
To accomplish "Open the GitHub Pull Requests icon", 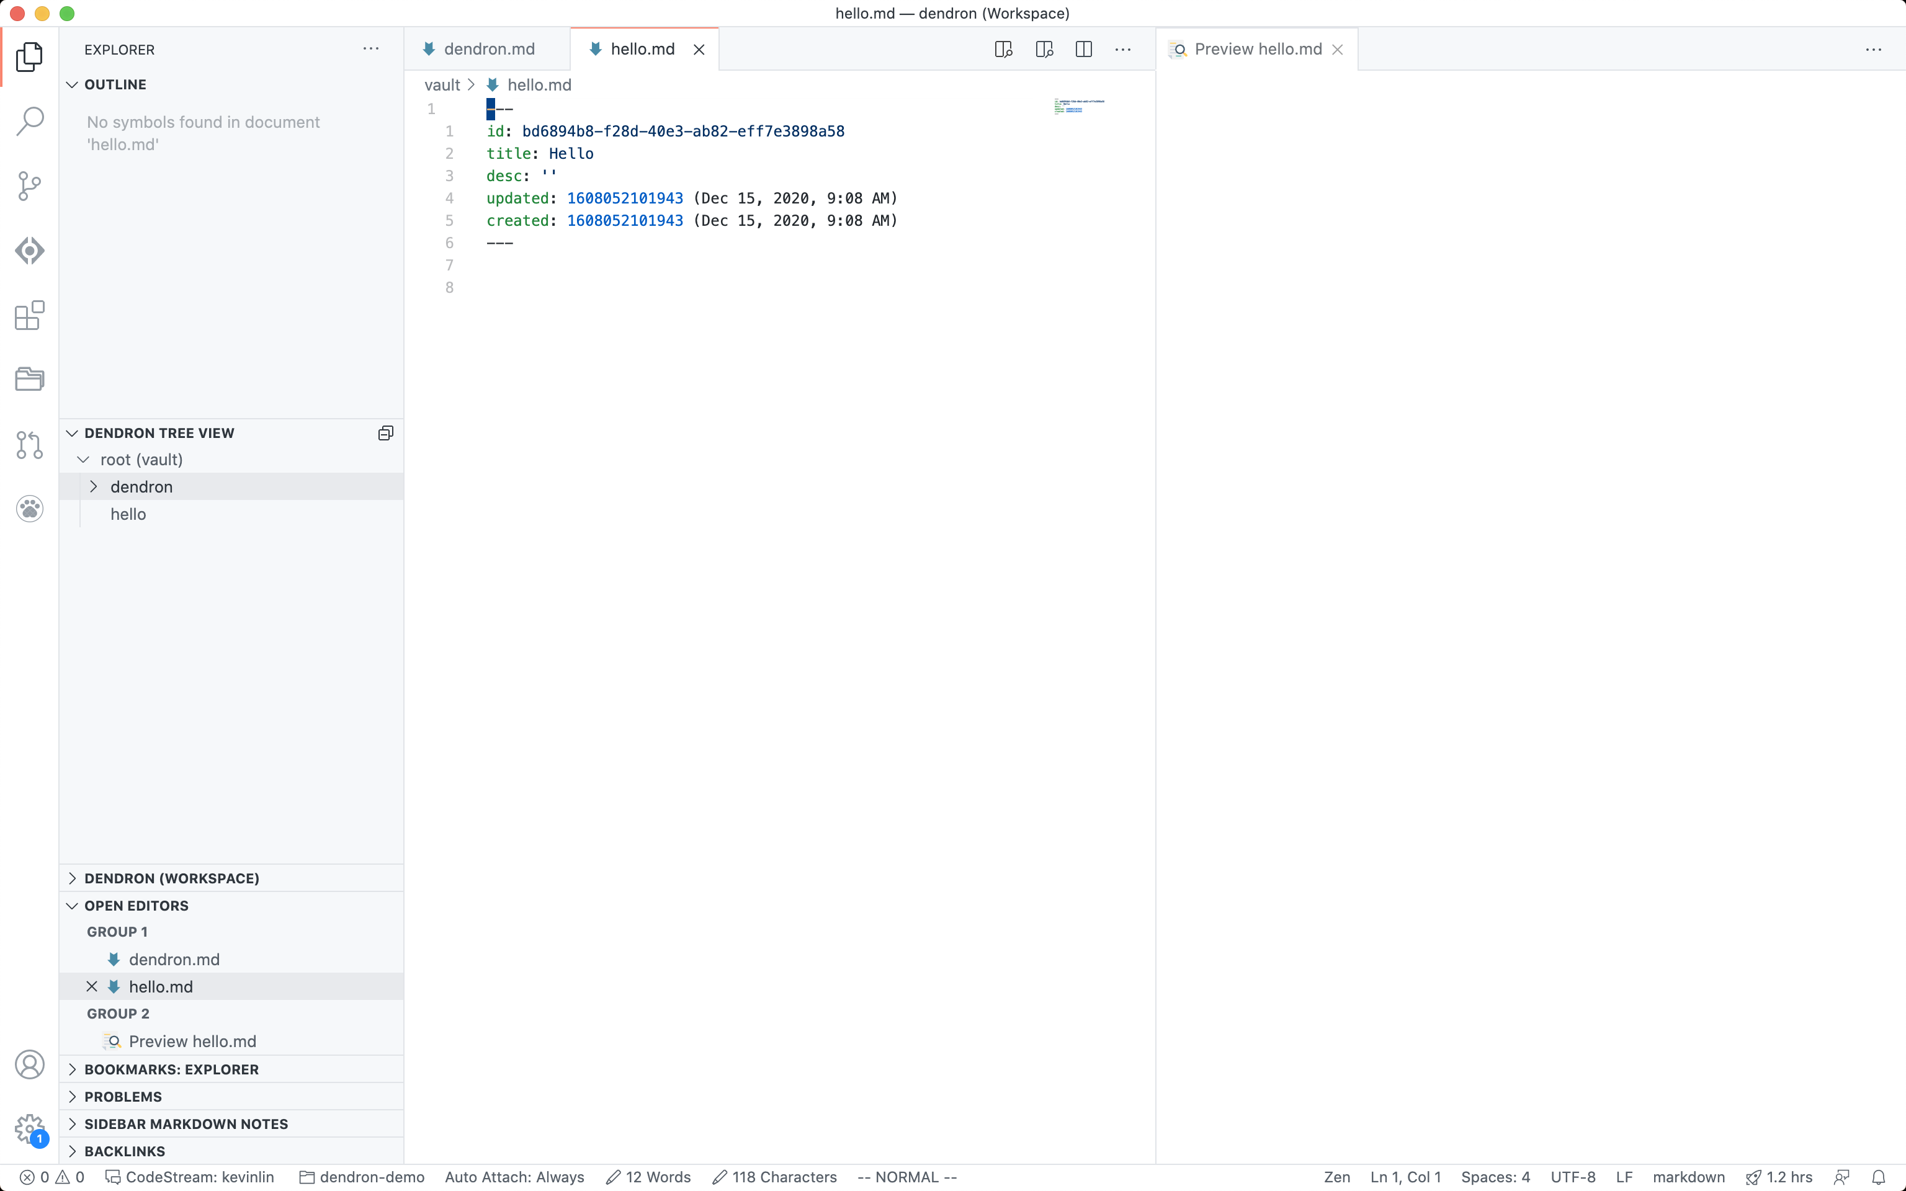I will coord(29,445).
